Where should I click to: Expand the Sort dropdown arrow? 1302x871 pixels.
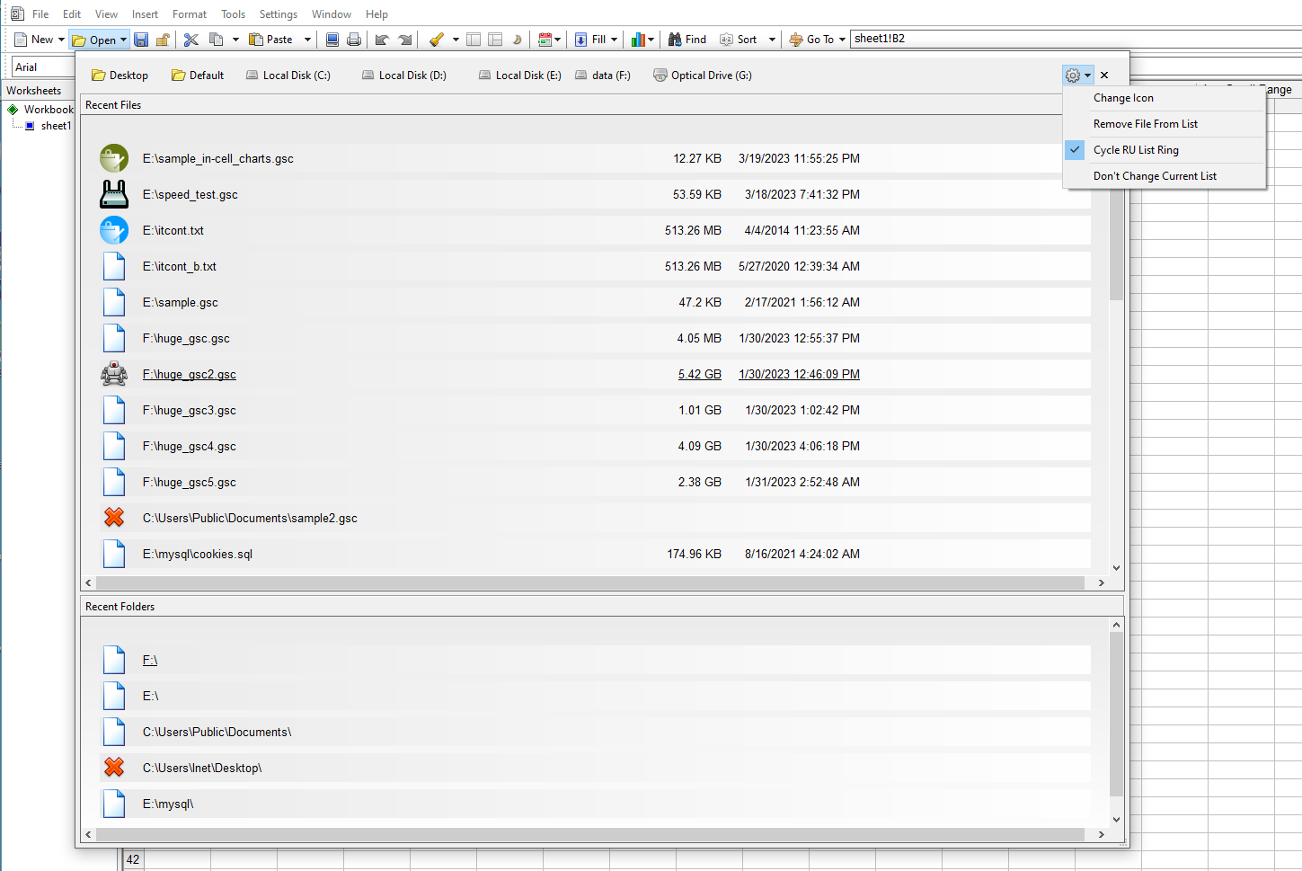click(x=772, y=40)
